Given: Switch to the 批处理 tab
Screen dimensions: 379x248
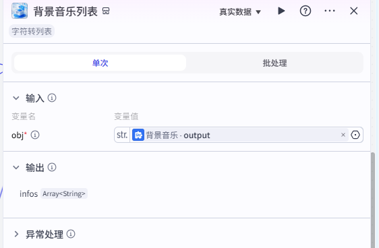Looking at the screenshot, I should point(275,63).
